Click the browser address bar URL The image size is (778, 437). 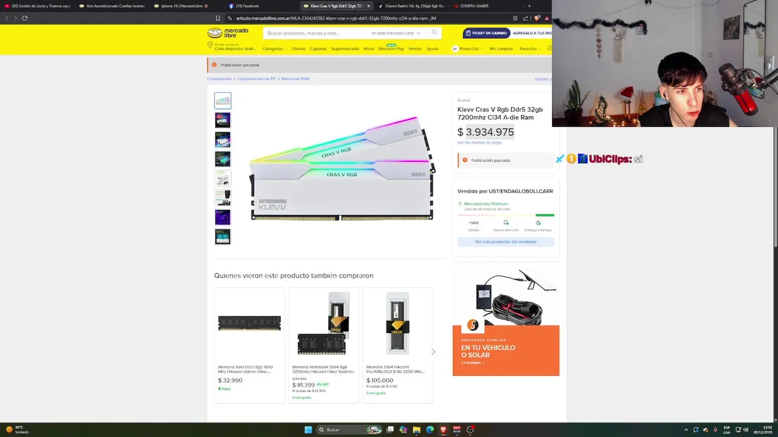(x=336, y=18)
